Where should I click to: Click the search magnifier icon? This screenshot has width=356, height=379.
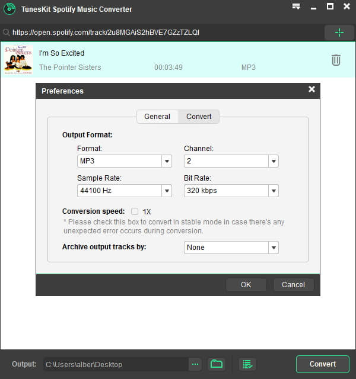click(x=6, y=33)
